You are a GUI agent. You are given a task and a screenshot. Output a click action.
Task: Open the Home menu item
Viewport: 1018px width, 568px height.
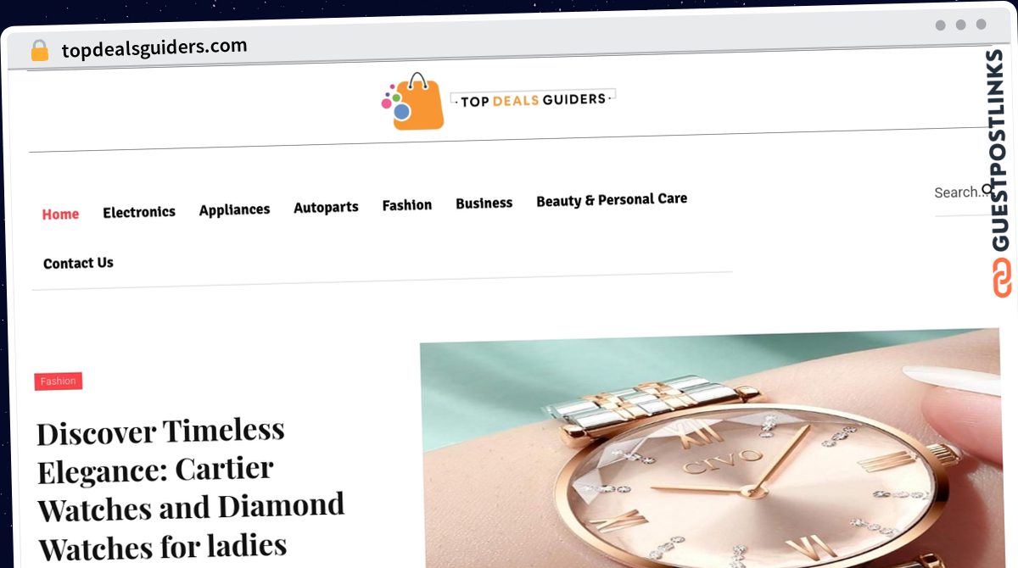pos(60,214)
